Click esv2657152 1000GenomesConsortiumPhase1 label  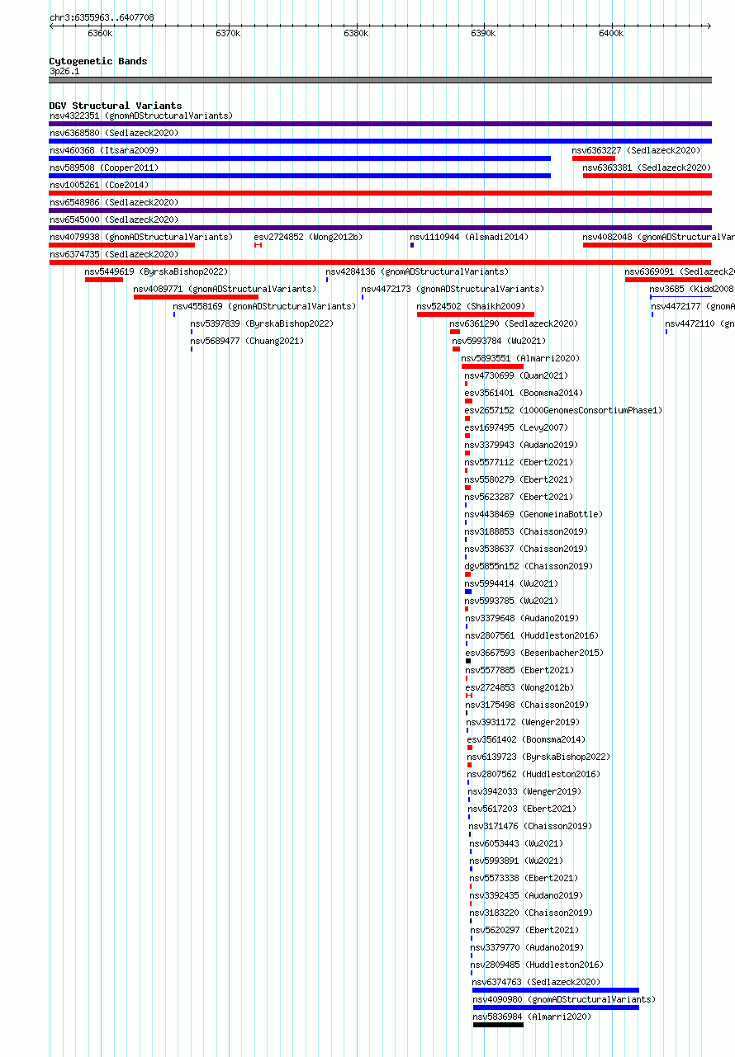pos(563,410)
